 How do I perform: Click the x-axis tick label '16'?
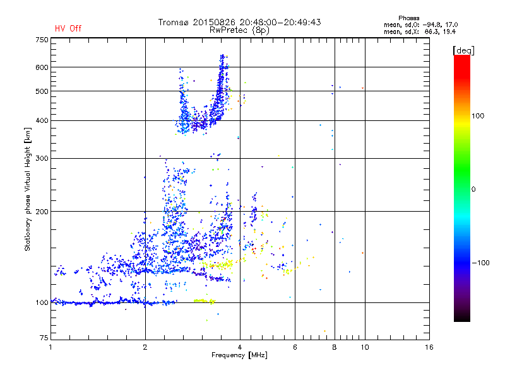point(429,347)
